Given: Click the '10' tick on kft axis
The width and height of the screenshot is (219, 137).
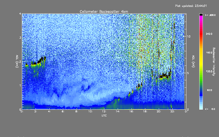Looking at the screenshot, I should click(x=189, y=36).
